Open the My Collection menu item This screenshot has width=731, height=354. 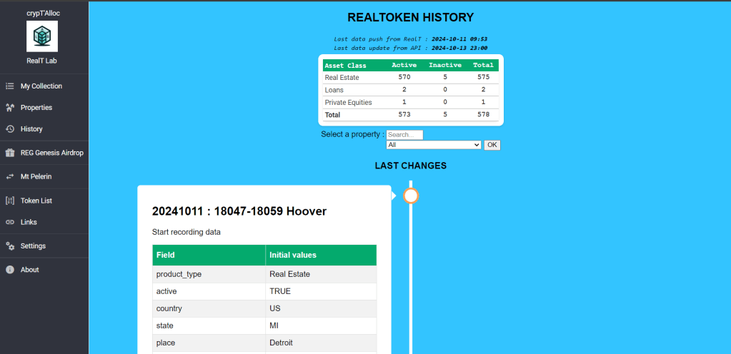point(41,86)
